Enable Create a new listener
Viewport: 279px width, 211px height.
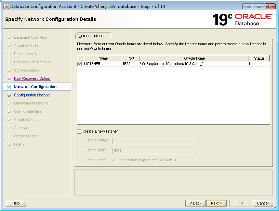click(79, 131)
